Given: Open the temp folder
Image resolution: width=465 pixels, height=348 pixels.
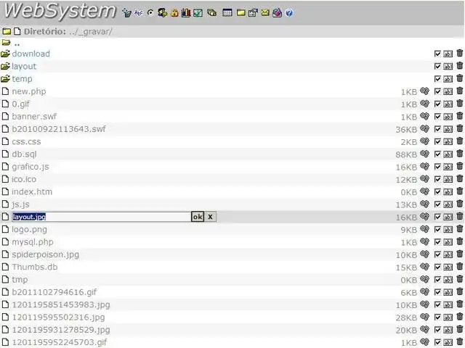Looking at the screenshot, I should coord(22,79).
